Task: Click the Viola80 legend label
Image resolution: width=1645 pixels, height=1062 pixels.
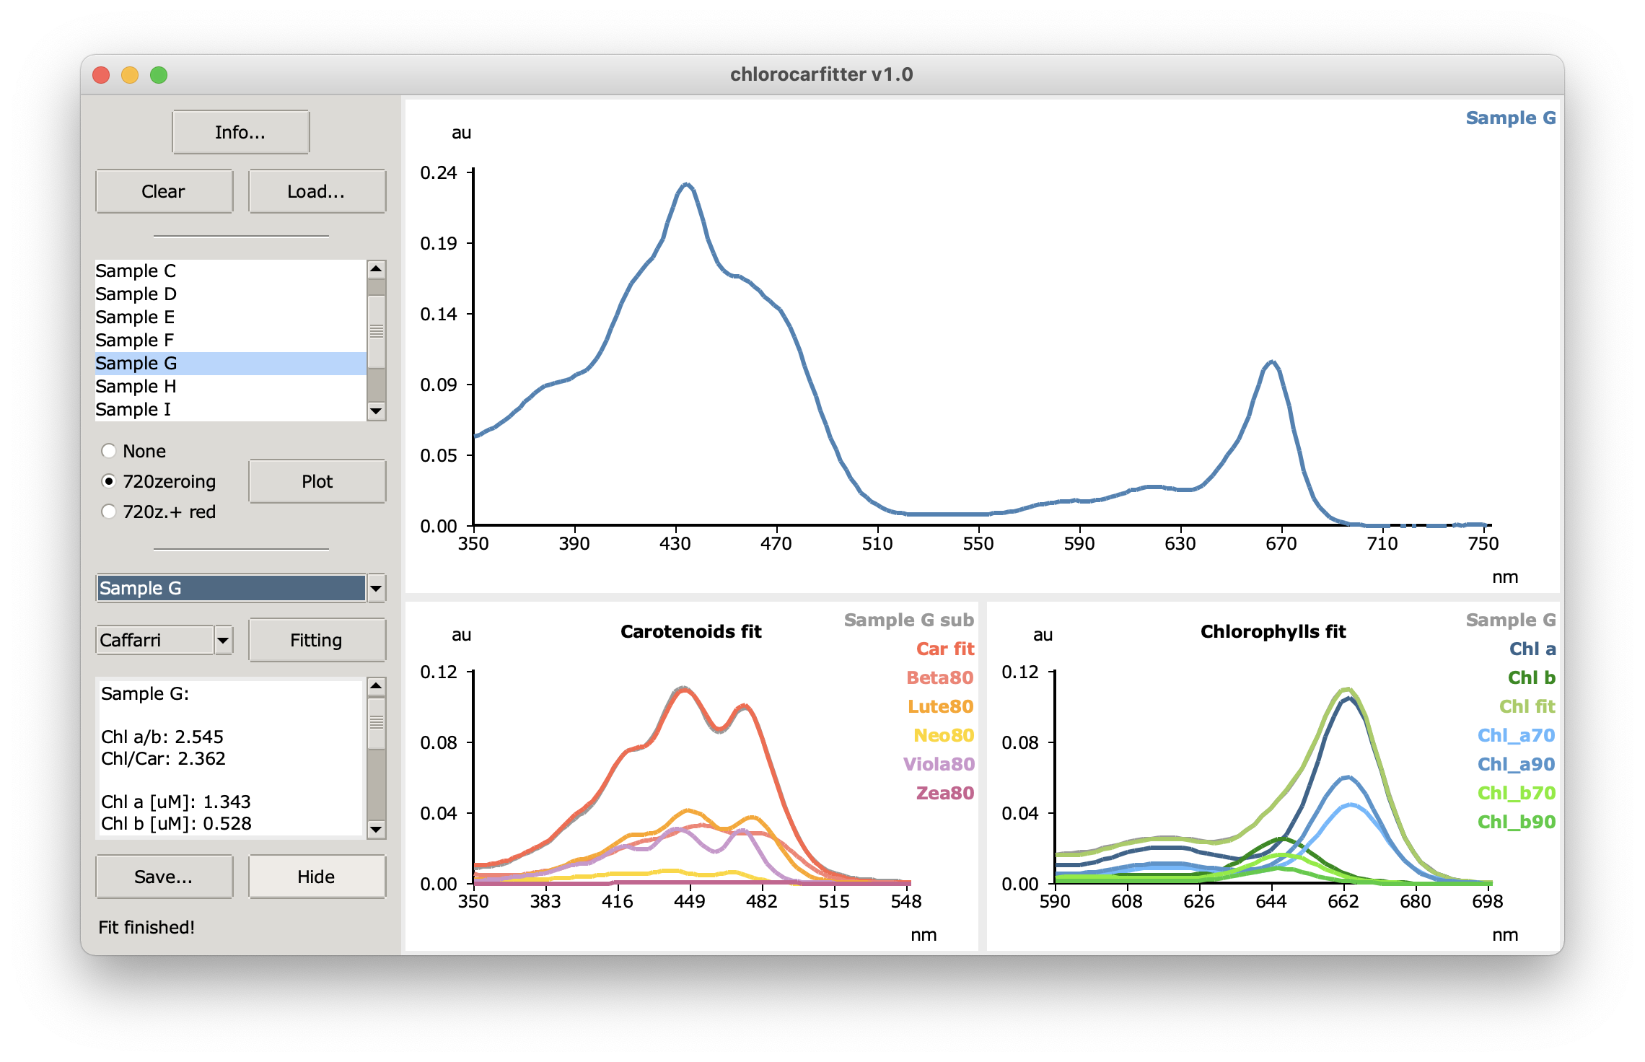Action: (x=939, y=763)
